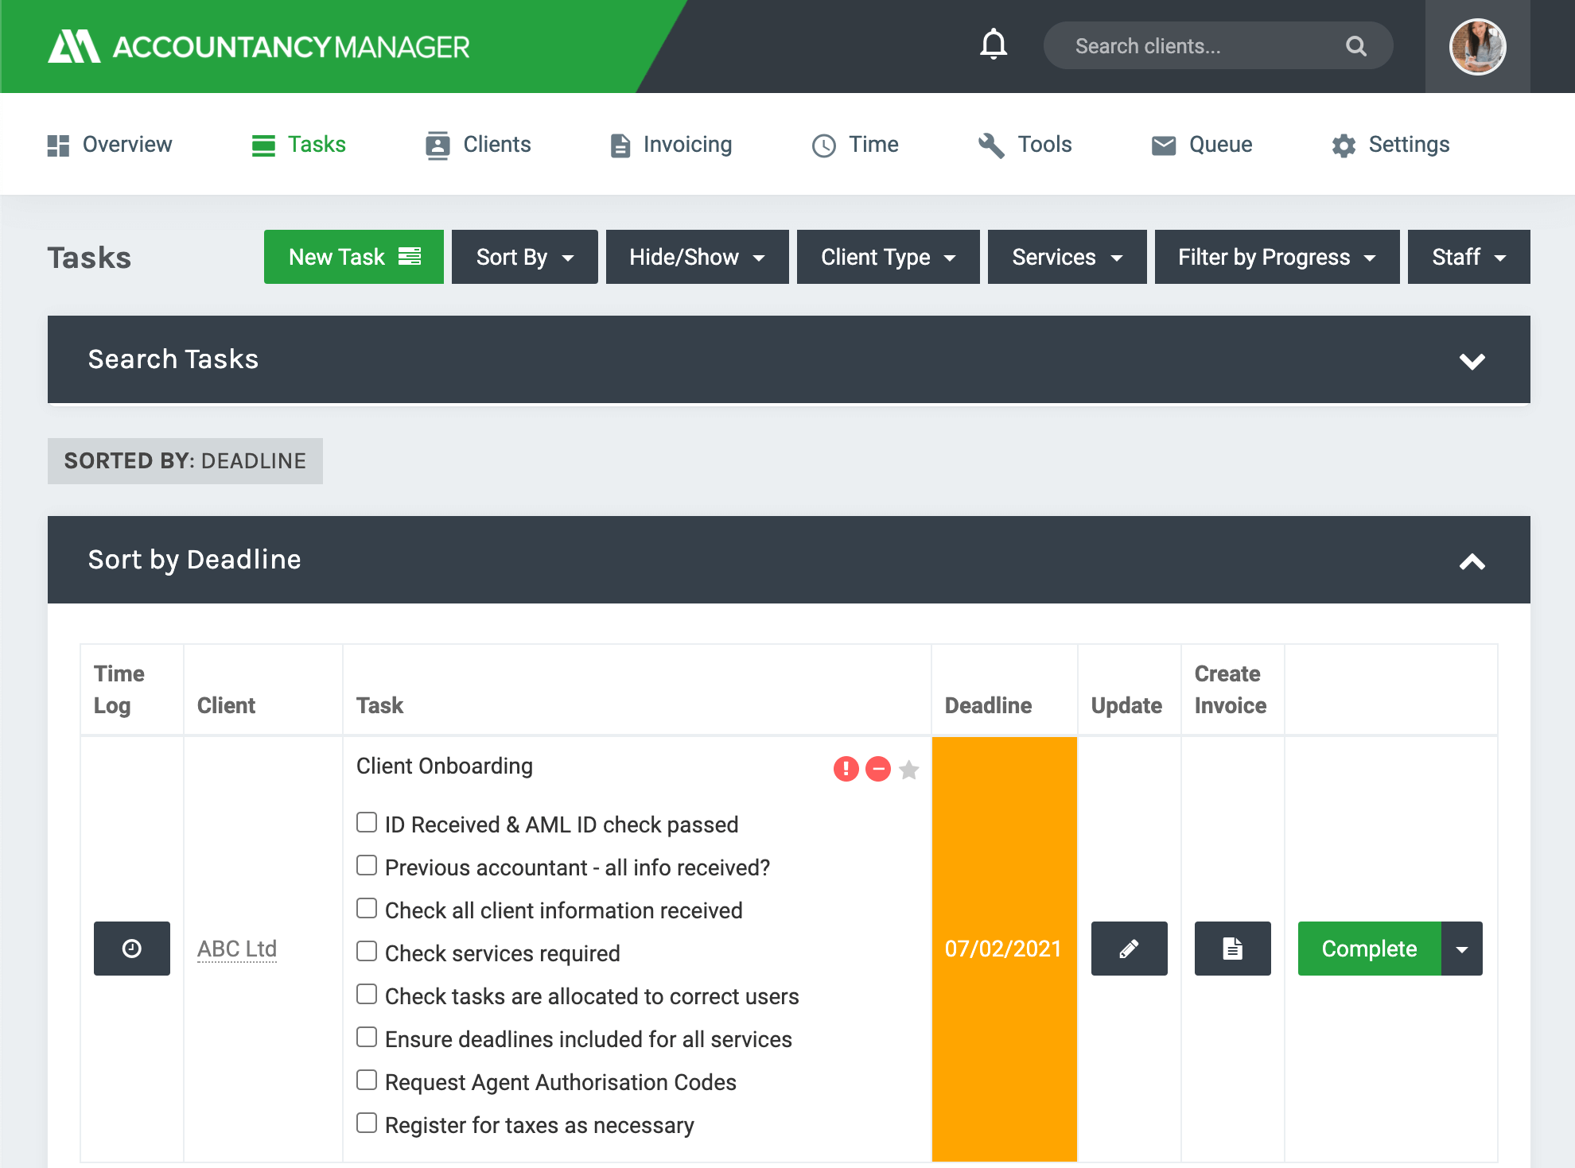Open the Sort By dropdown menu
This screenshot has height=1168, width=1575.
point(520,257)
